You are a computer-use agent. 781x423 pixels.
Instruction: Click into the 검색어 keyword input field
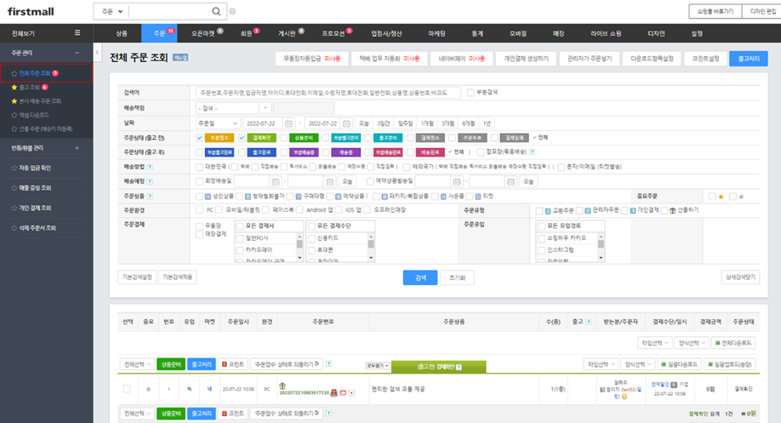[x=328, y=93]
